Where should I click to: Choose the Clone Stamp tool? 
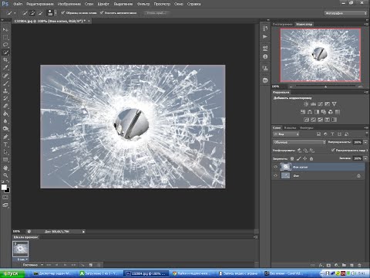[5, 91]
